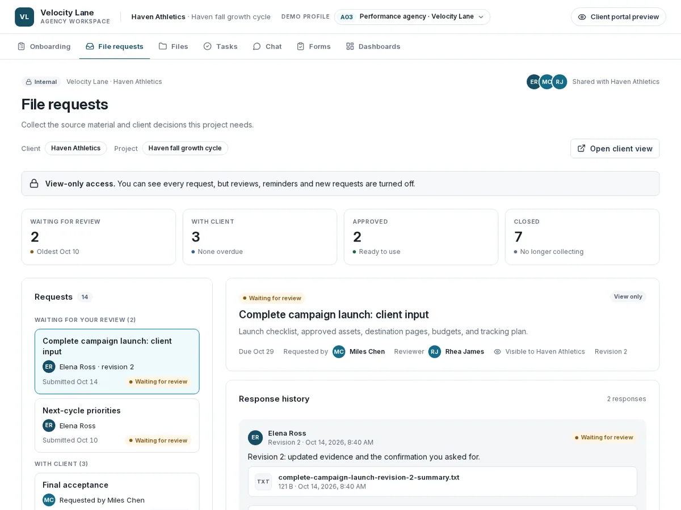Viewport: 681px width, 510px height.
Task: Open complete-campaign-launch-revision-2-summary.txt file
Action: (443, 482)
